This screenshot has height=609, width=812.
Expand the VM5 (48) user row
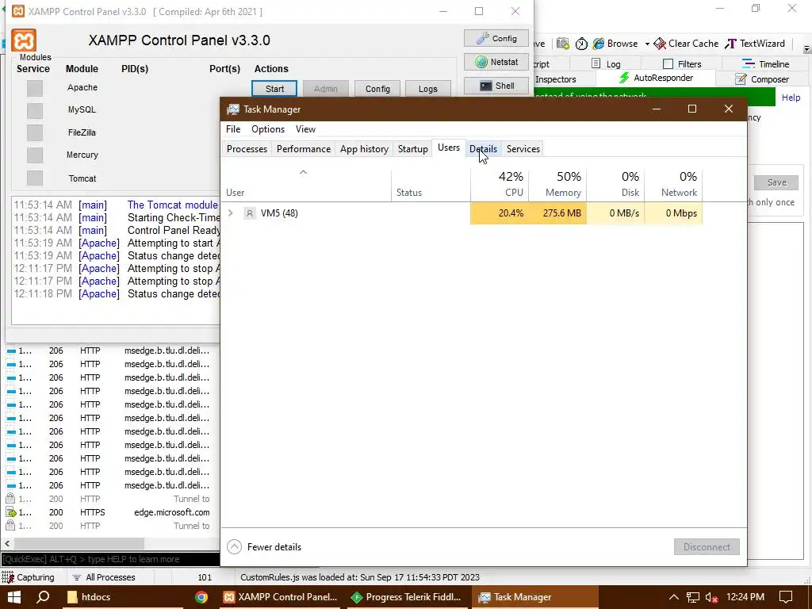[x=231, y=213]
